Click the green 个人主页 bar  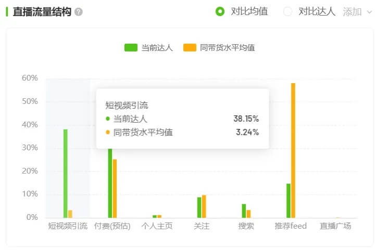[155, 217]
